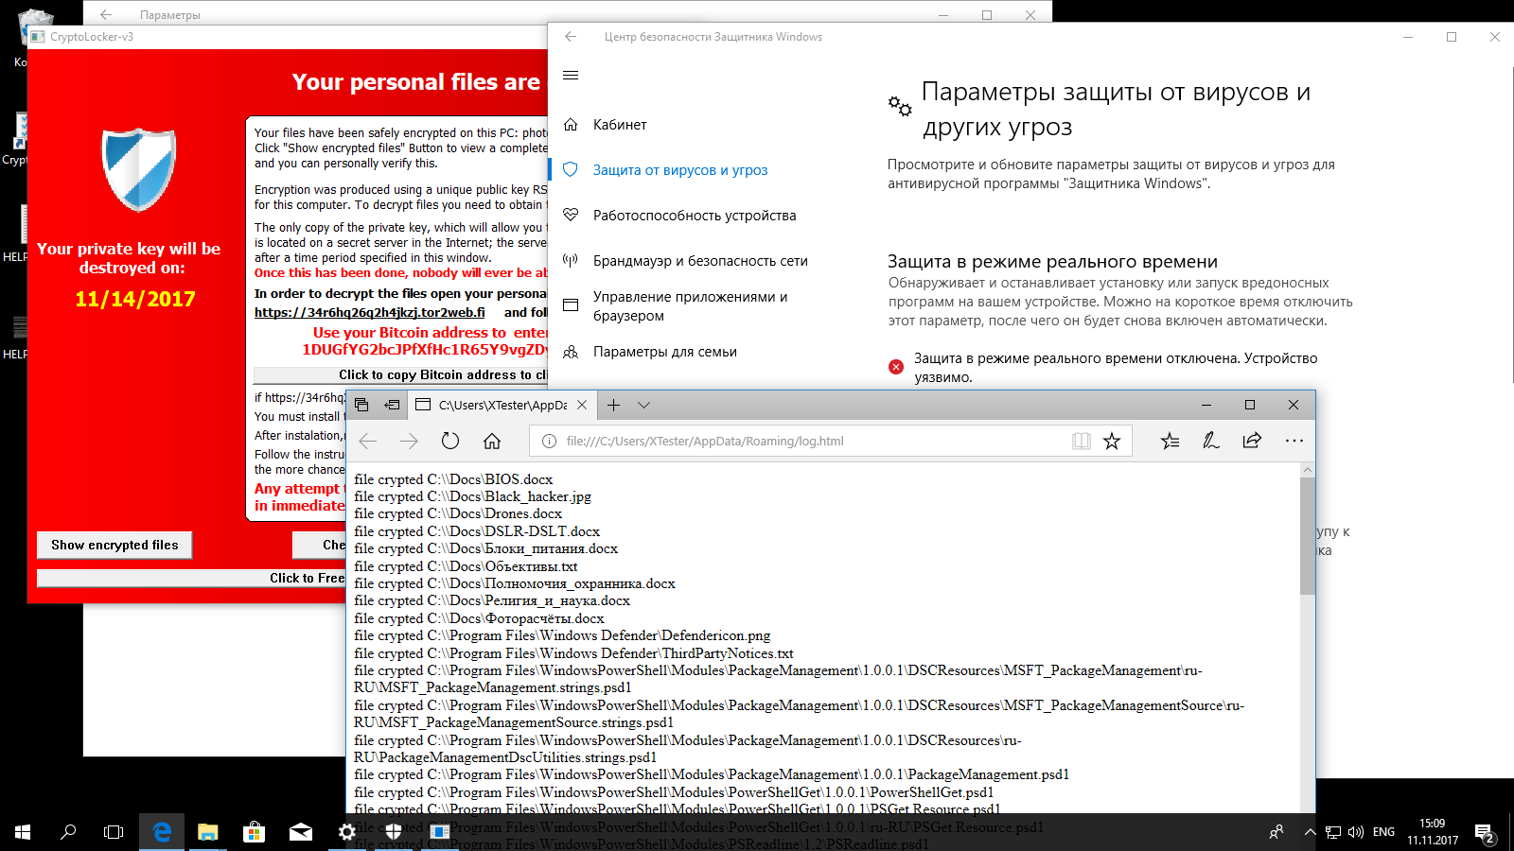Select the log line for Docs\BIOS.docx
This screenshot has width=1514, height=851.
pyautogui.click(x=453, y=479)
